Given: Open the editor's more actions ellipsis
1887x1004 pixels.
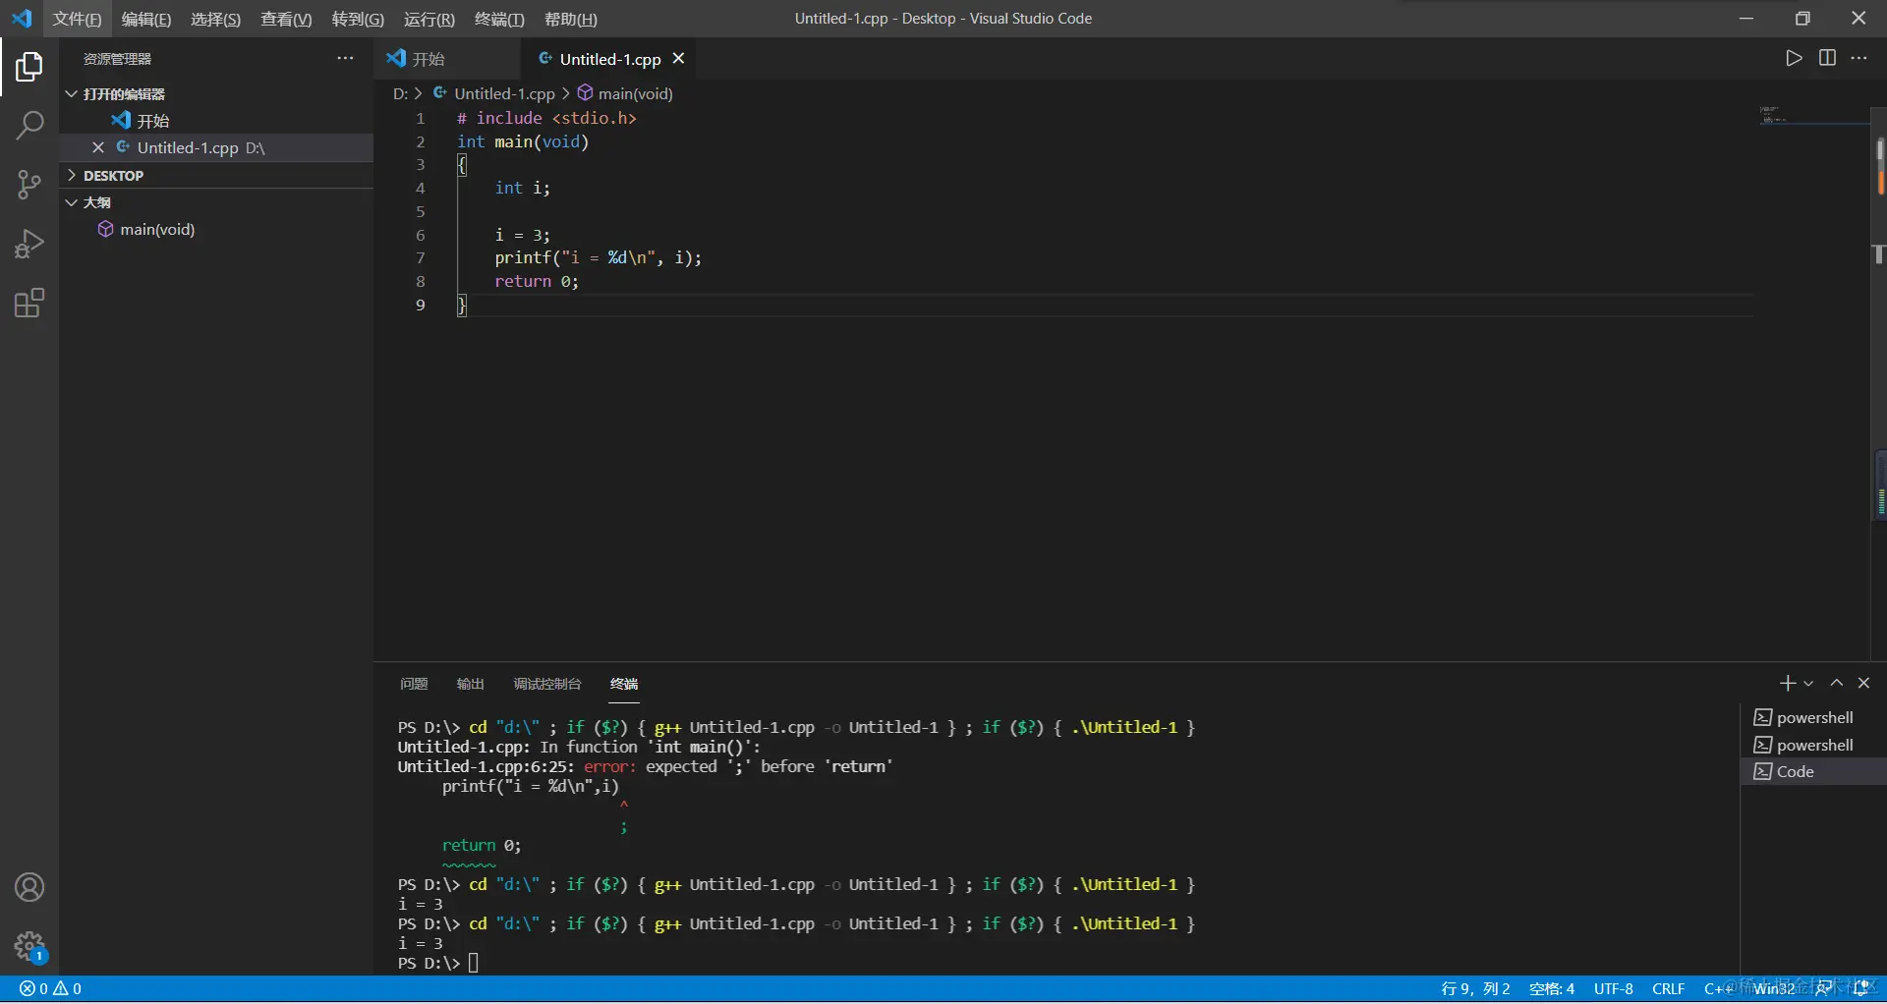Looking at the screenshot, I should coord(1858,58).
